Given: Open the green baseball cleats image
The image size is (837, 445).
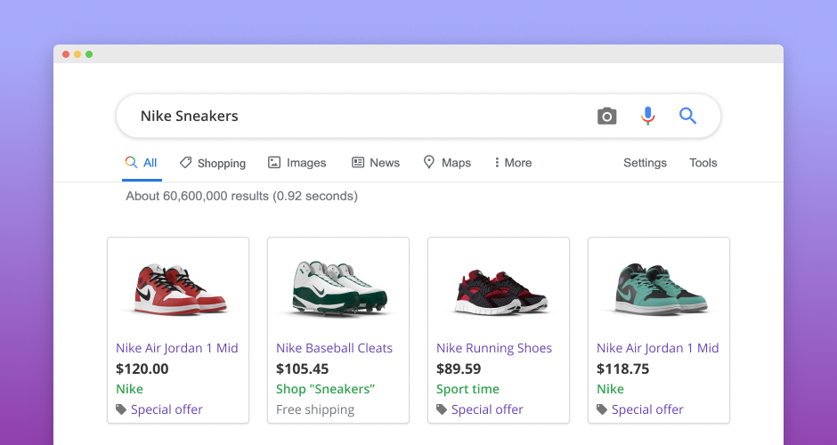Looking at the screenshot, I should 339,288.
